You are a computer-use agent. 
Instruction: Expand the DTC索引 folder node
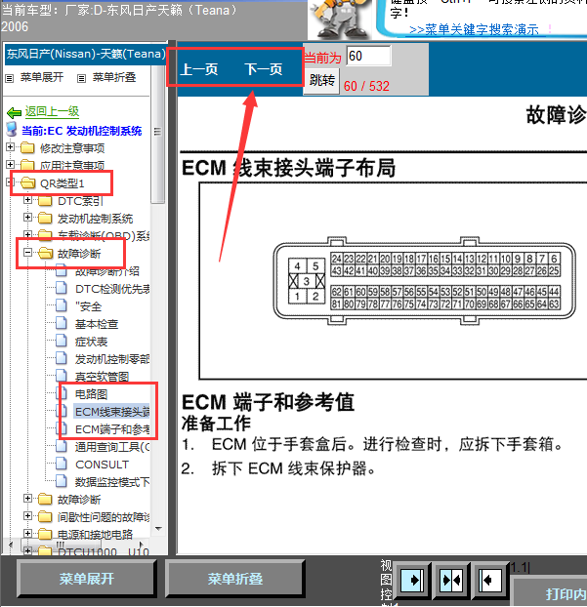pos(28,200)
